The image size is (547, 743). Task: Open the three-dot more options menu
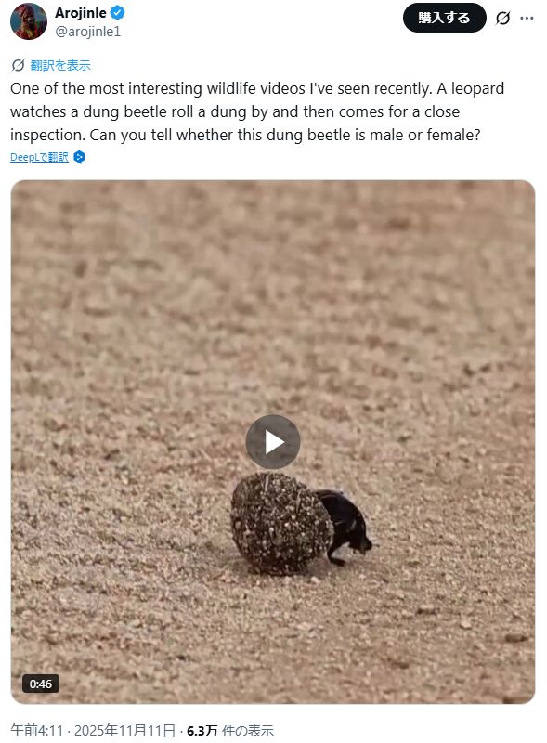pyautogui.click(x=527, y=18)
